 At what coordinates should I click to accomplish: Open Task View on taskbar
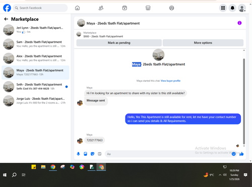[x=24, y=175]
